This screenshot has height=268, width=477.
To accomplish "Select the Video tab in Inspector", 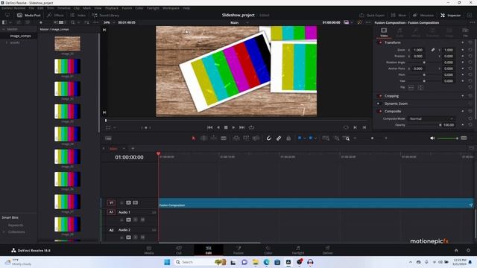I will 384,32.
